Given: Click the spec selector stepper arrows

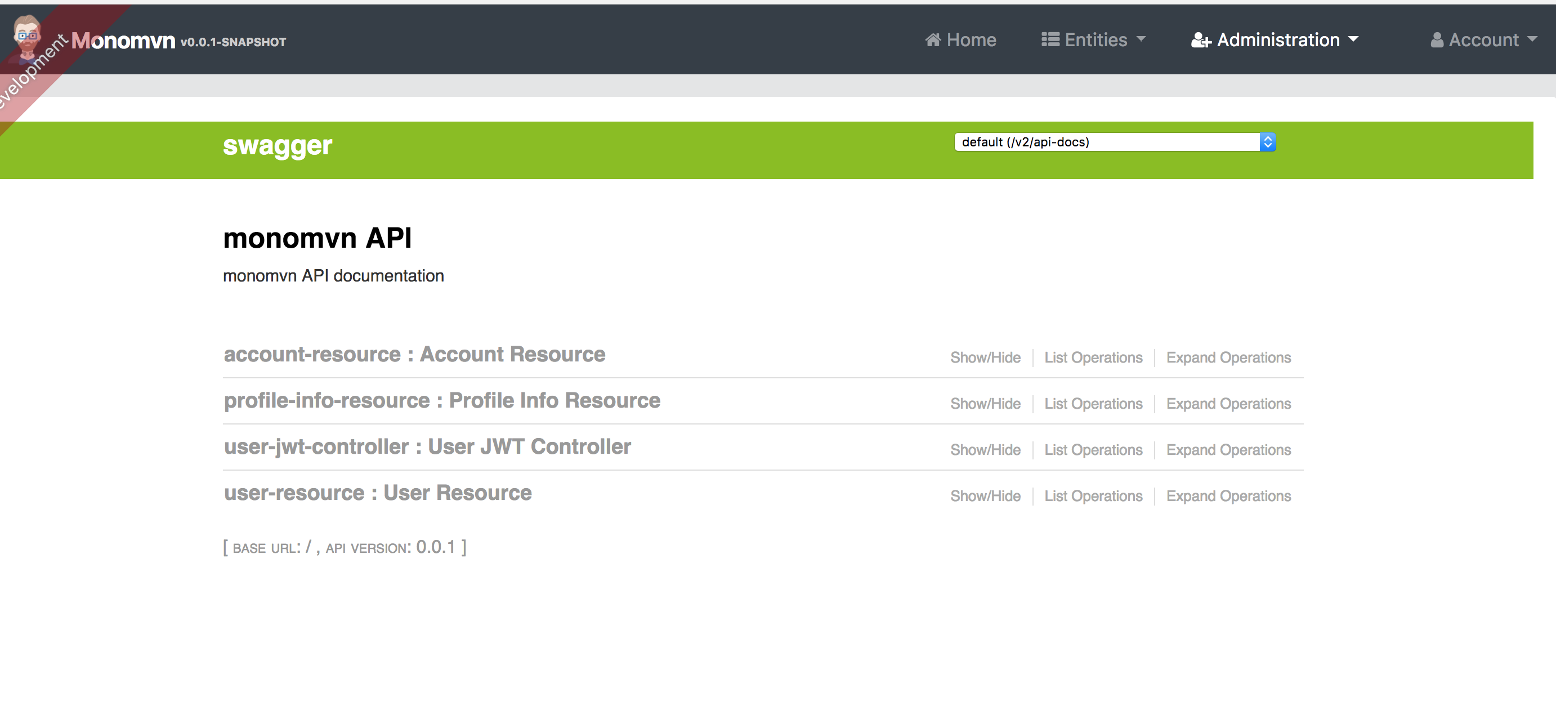Looking at the screenshot, I should point(1268,142).
